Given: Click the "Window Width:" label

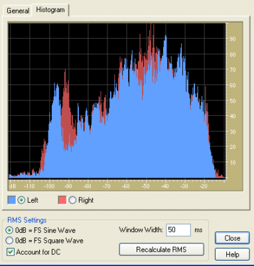Looking at the screenshot, I should [x=141, y=230].
